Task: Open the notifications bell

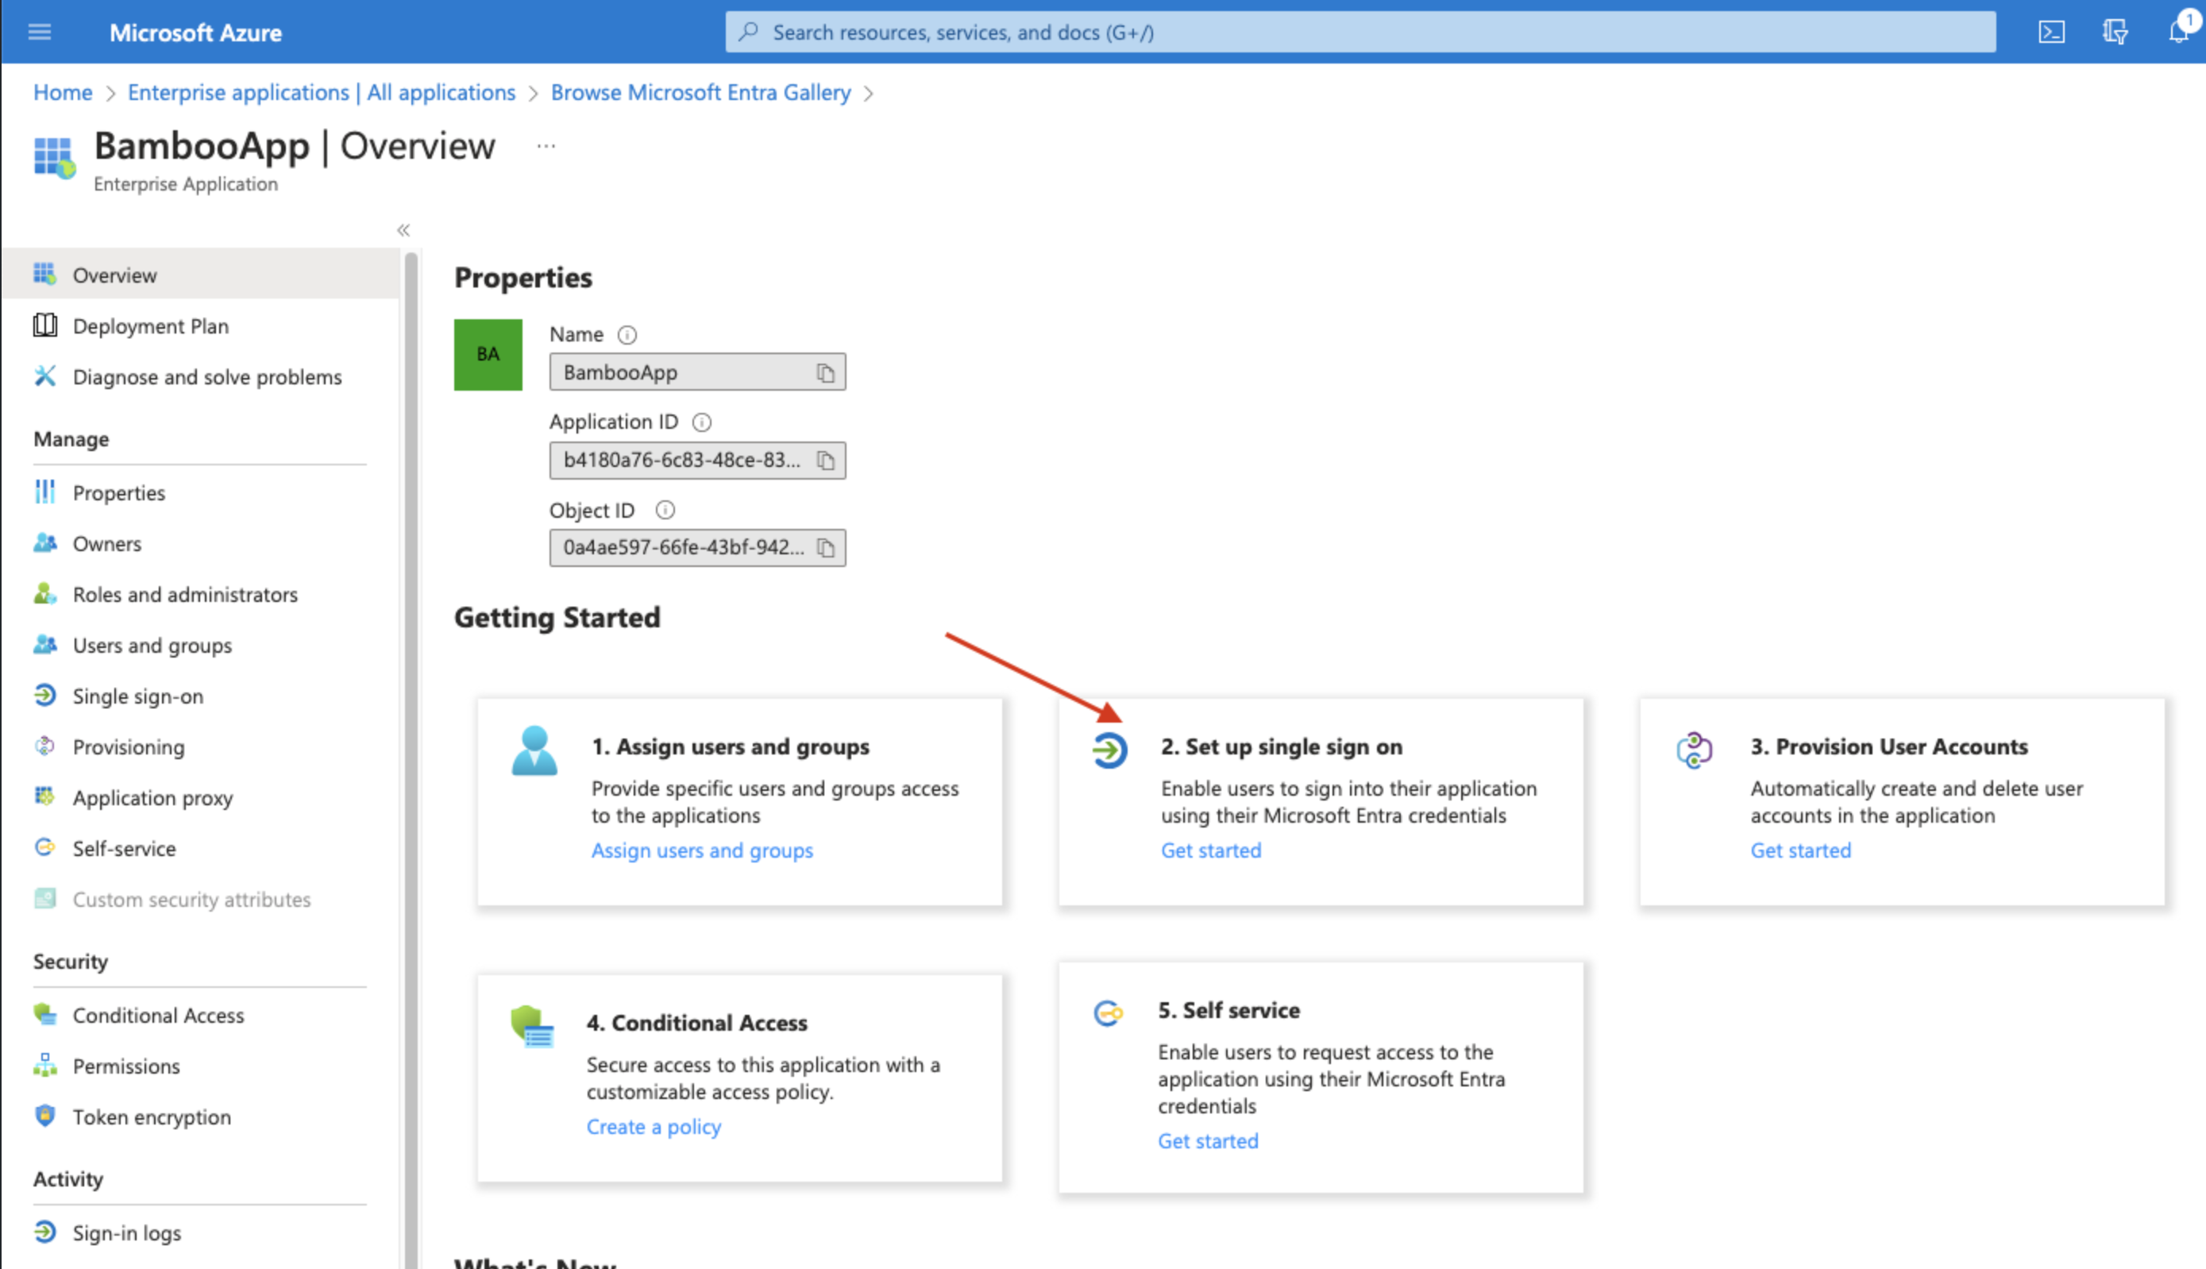Action: 2178,33
